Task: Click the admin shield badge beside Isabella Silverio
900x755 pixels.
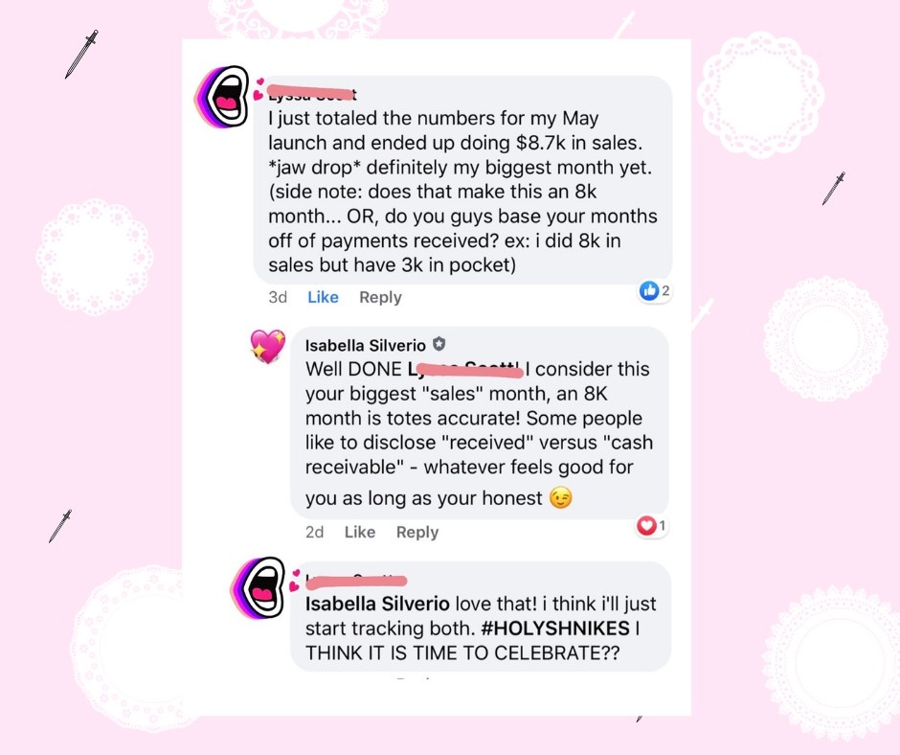Action: click(x=439, y=344)
